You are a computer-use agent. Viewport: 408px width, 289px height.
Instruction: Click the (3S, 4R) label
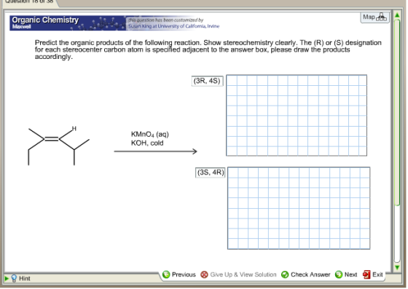point(211,173)
